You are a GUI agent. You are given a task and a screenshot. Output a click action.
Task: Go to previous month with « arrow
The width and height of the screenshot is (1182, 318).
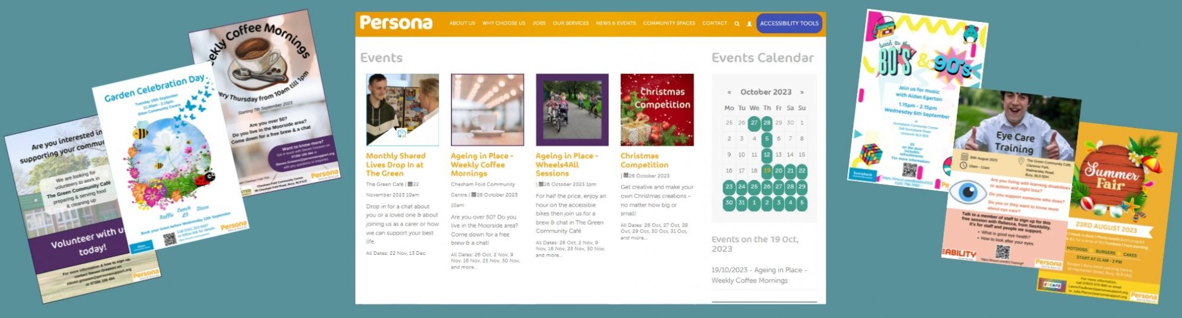729,92
